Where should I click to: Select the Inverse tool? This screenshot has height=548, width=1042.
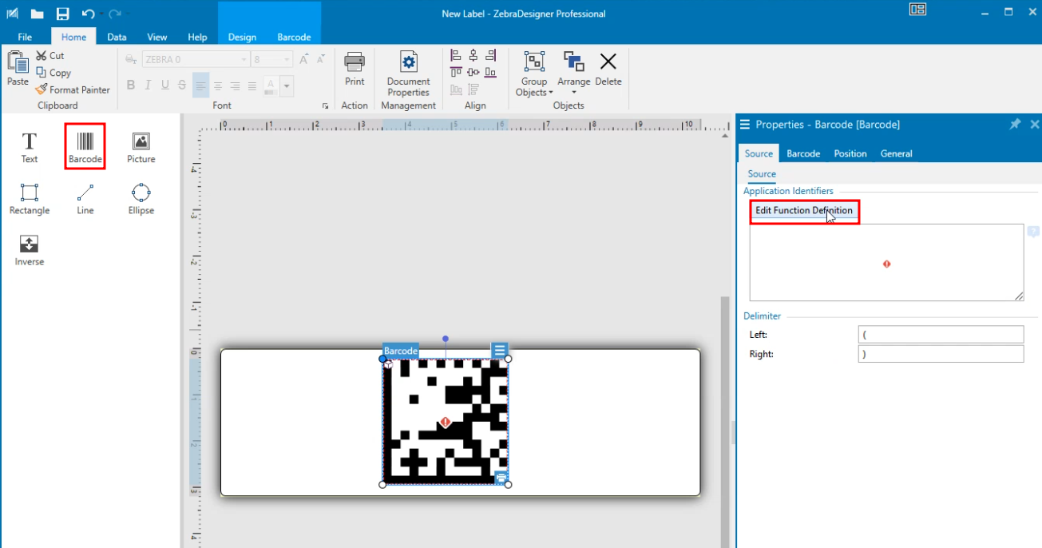[x=29, y=249]
